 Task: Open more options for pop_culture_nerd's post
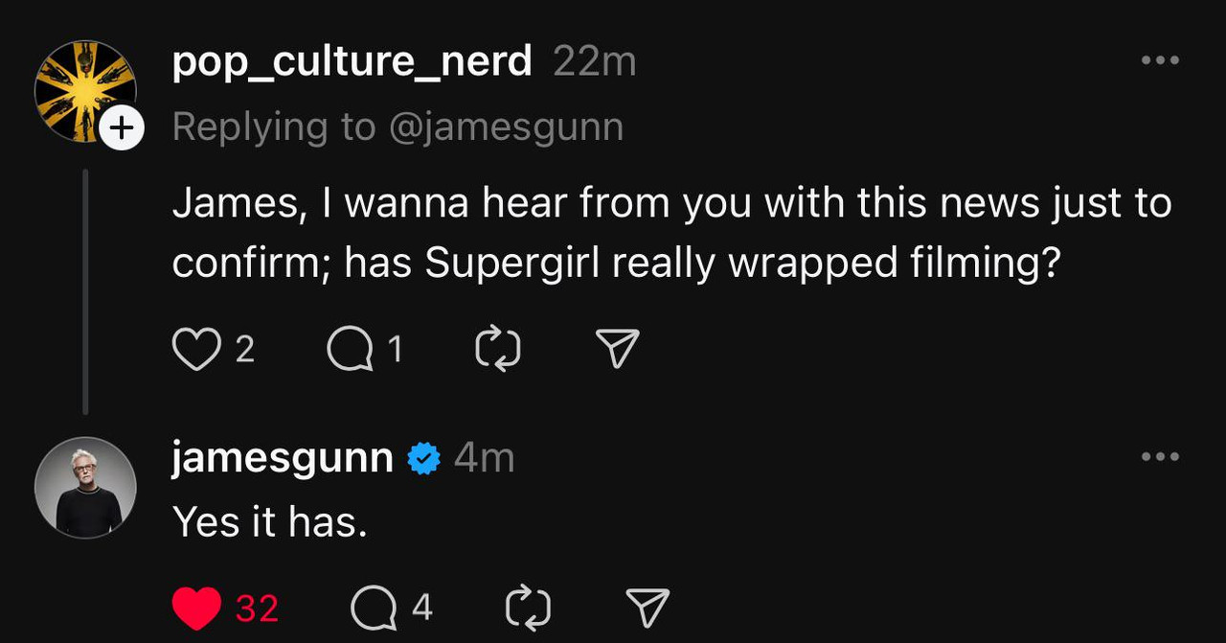(1160, 60)
